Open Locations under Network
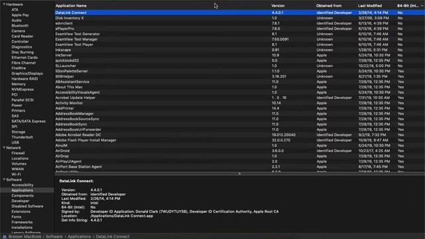This screenshot has height=239, width=425. (20, 159)
